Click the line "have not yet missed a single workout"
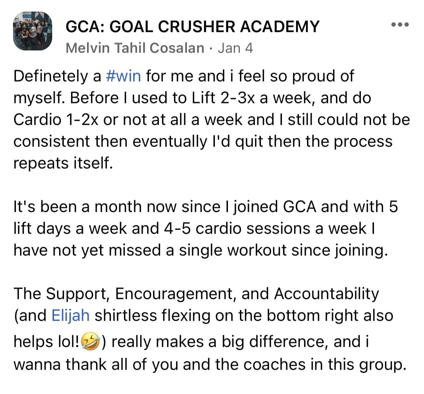Image resolution: width=424 pixels, height=394 pixels. pos(201,250)
